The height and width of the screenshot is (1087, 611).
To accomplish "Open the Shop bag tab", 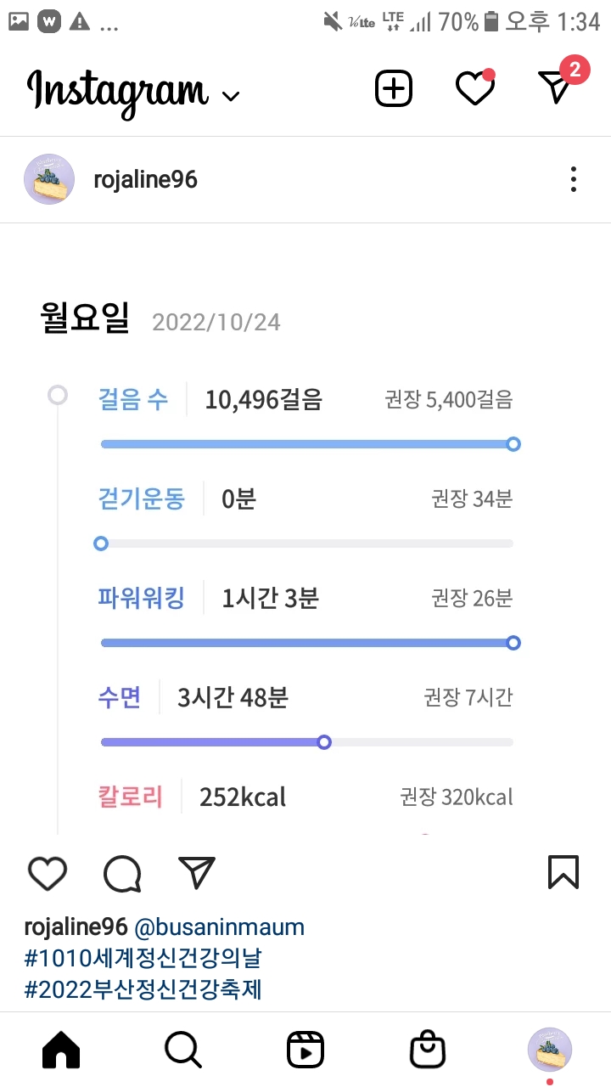I will [x=428, y=1051].
